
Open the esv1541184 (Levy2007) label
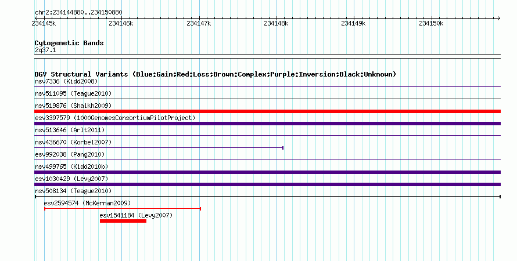pos(136,215)
